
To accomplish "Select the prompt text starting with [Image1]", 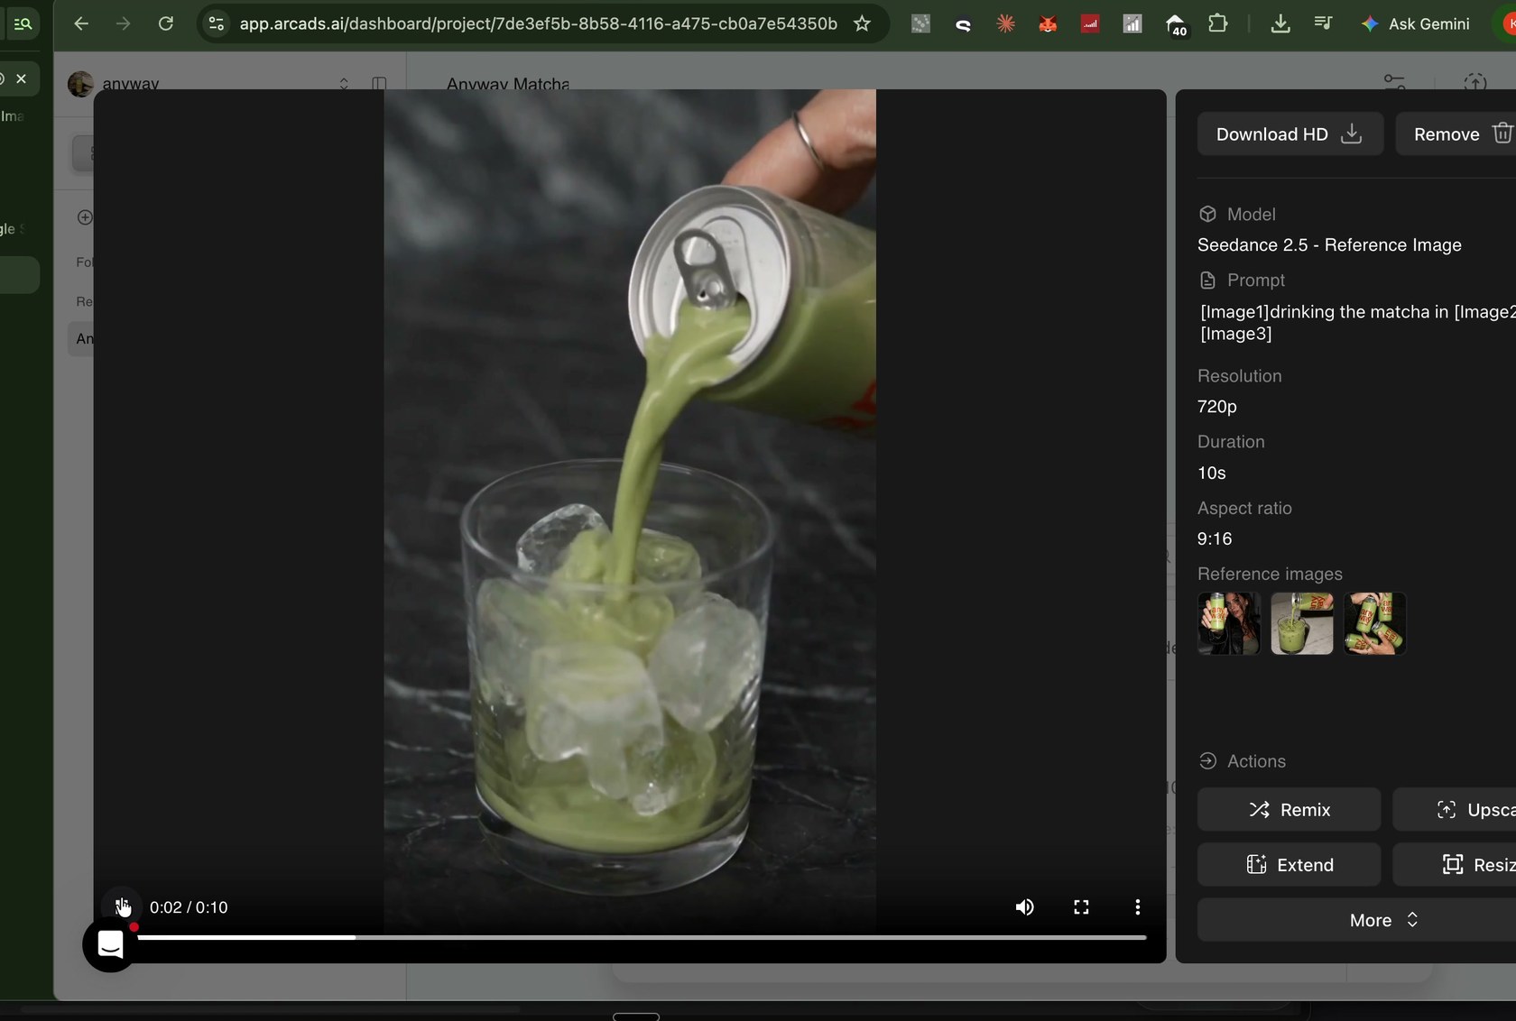I will tap(1357, 322).
